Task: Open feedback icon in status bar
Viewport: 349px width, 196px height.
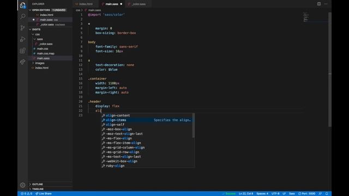Action: [320, 194]
